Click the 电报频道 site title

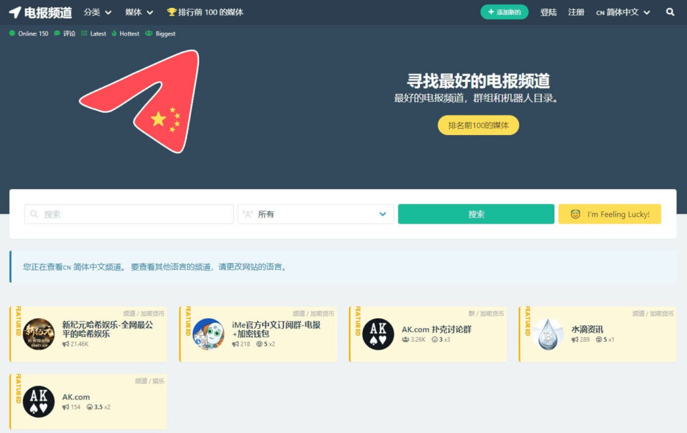point(48,13)
